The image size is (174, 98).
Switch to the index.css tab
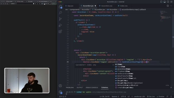(x=124, y=6)
